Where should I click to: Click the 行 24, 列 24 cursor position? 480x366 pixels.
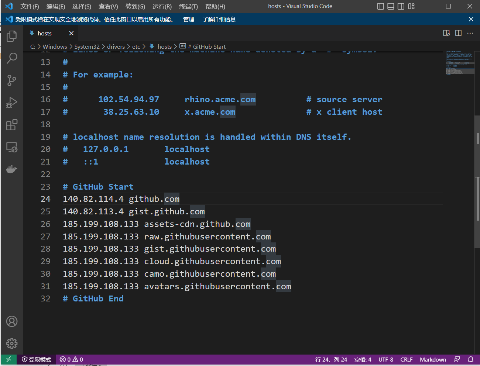click(x=331, y=359)
